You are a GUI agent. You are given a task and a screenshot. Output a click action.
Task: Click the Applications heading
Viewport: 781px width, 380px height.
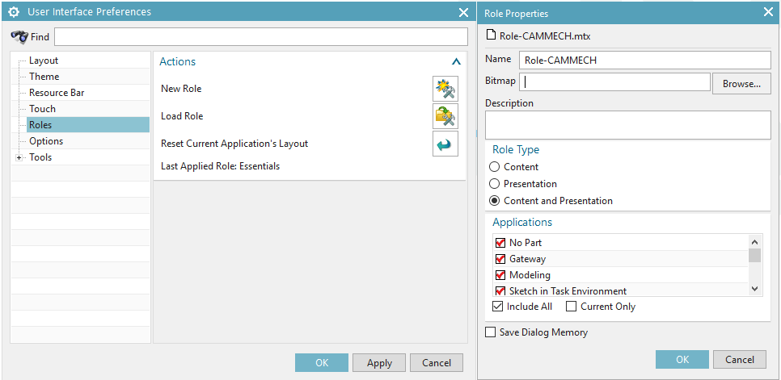pos(522,222)
